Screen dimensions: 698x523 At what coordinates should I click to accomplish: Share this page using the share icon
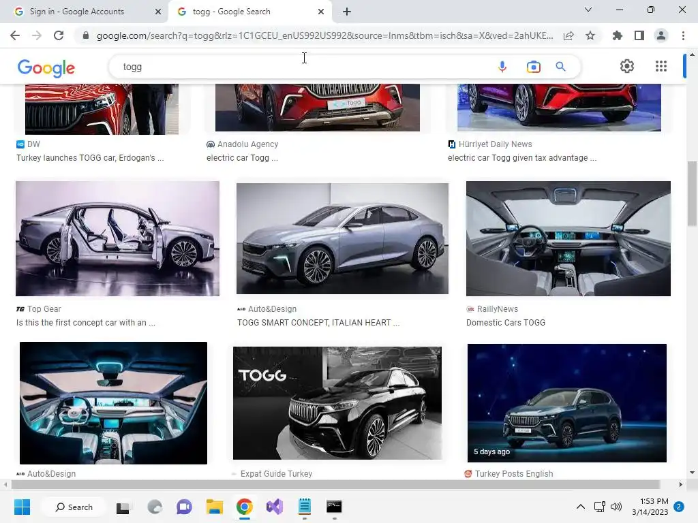(x=568, y=35)
